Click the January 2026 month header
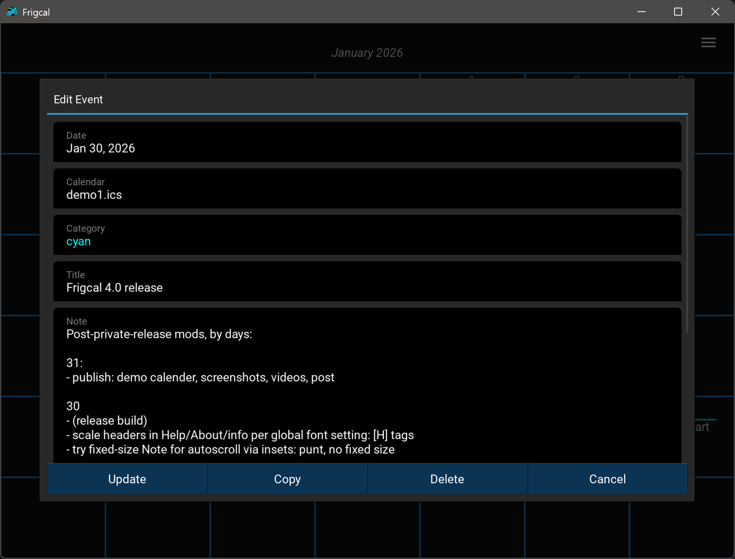735x559 pixels. pyautogui.click(x=367, y=53)
